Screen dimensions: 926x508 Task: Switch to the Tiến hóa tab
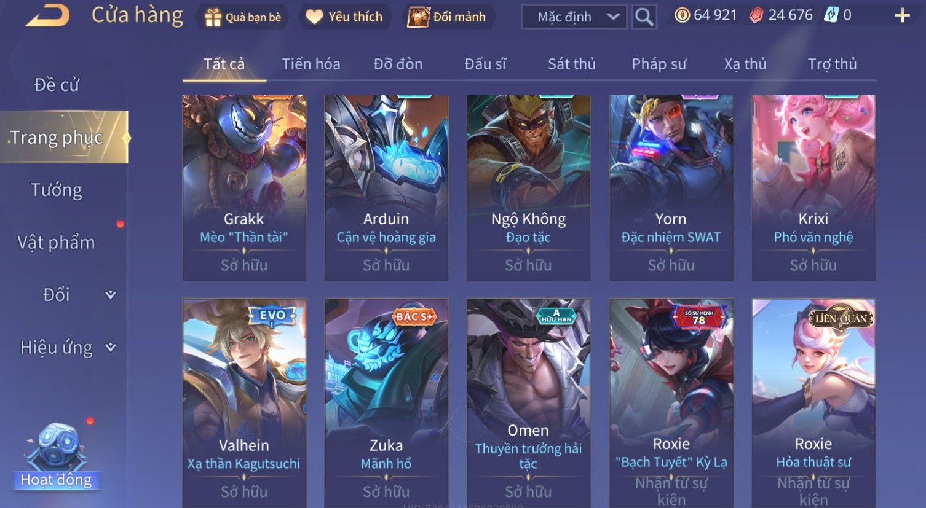tap(311, 64)
